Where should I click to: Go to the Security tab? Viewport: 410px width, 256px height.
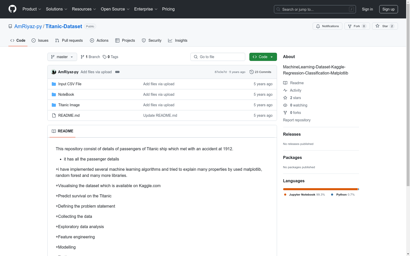click(152, 40)
